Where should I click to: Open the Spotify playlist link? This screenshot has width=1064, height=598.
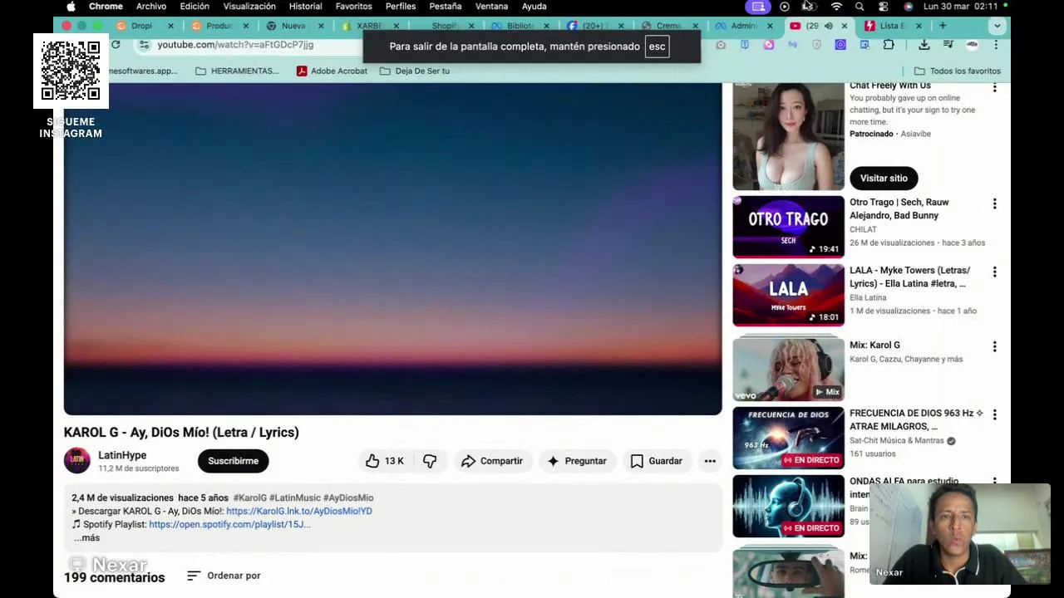click(x=229, y=524)
